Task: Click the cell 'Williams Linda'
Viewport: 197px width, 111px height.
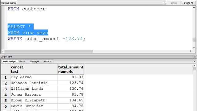Action: pyautogui.click(x=34, y=89)
